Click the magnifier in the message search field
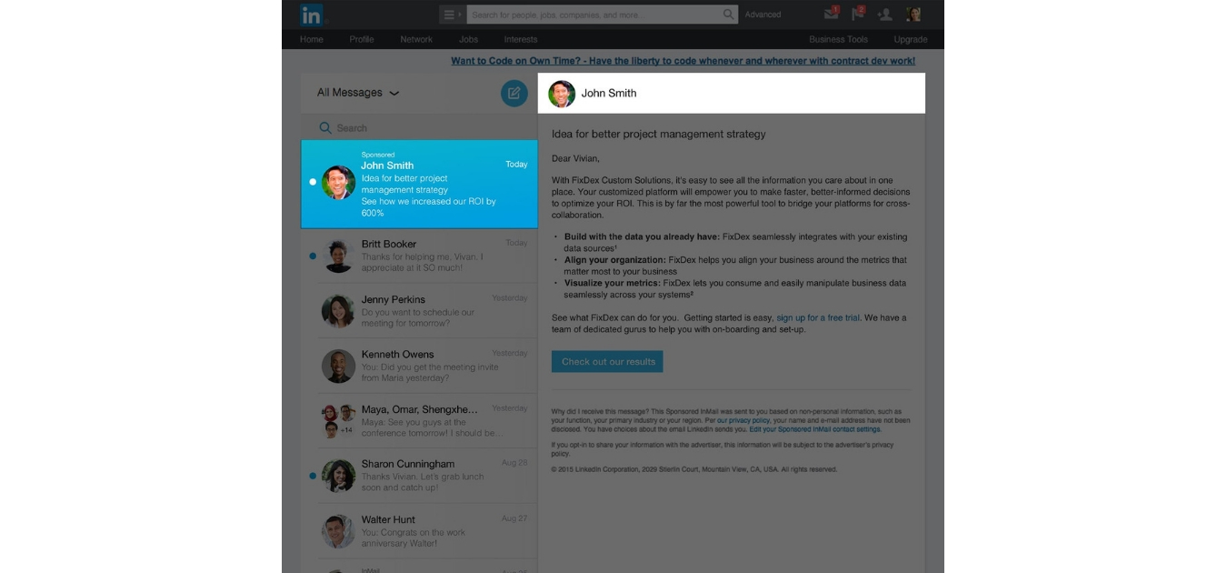Screen dimensions: 1227x573 pos(325,127)
